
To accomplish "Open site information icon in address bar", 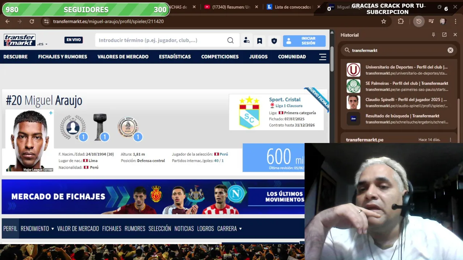I will pos(46,21).
